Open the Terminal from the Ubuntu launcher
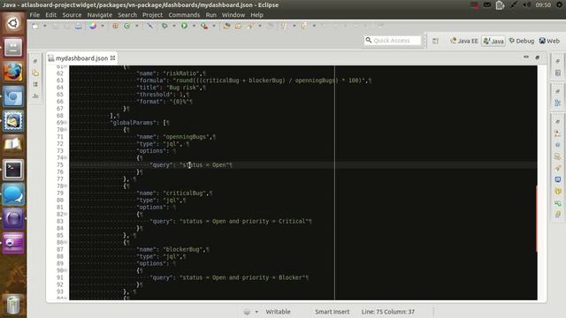 [x=13, y=170]
